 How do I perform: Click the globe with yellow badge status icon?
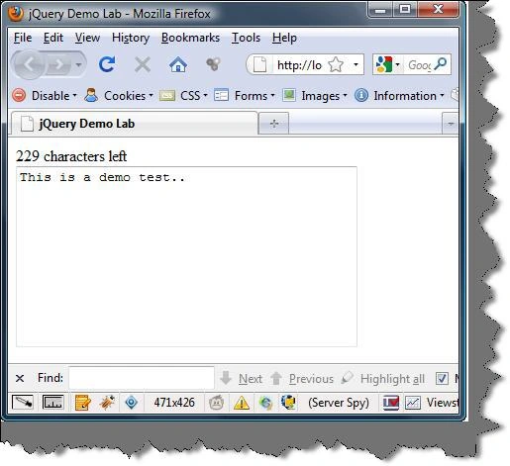pyautogui.click(x=288, y=403)
